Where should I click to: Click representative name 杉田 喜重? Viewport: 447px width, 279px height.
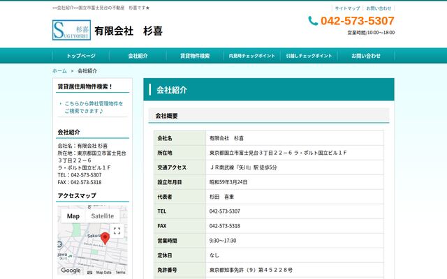coord(222,197)
